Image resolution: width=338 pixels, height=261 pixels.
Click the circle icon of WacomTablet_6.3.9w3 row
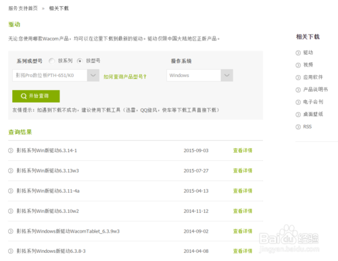coord(11,231)
